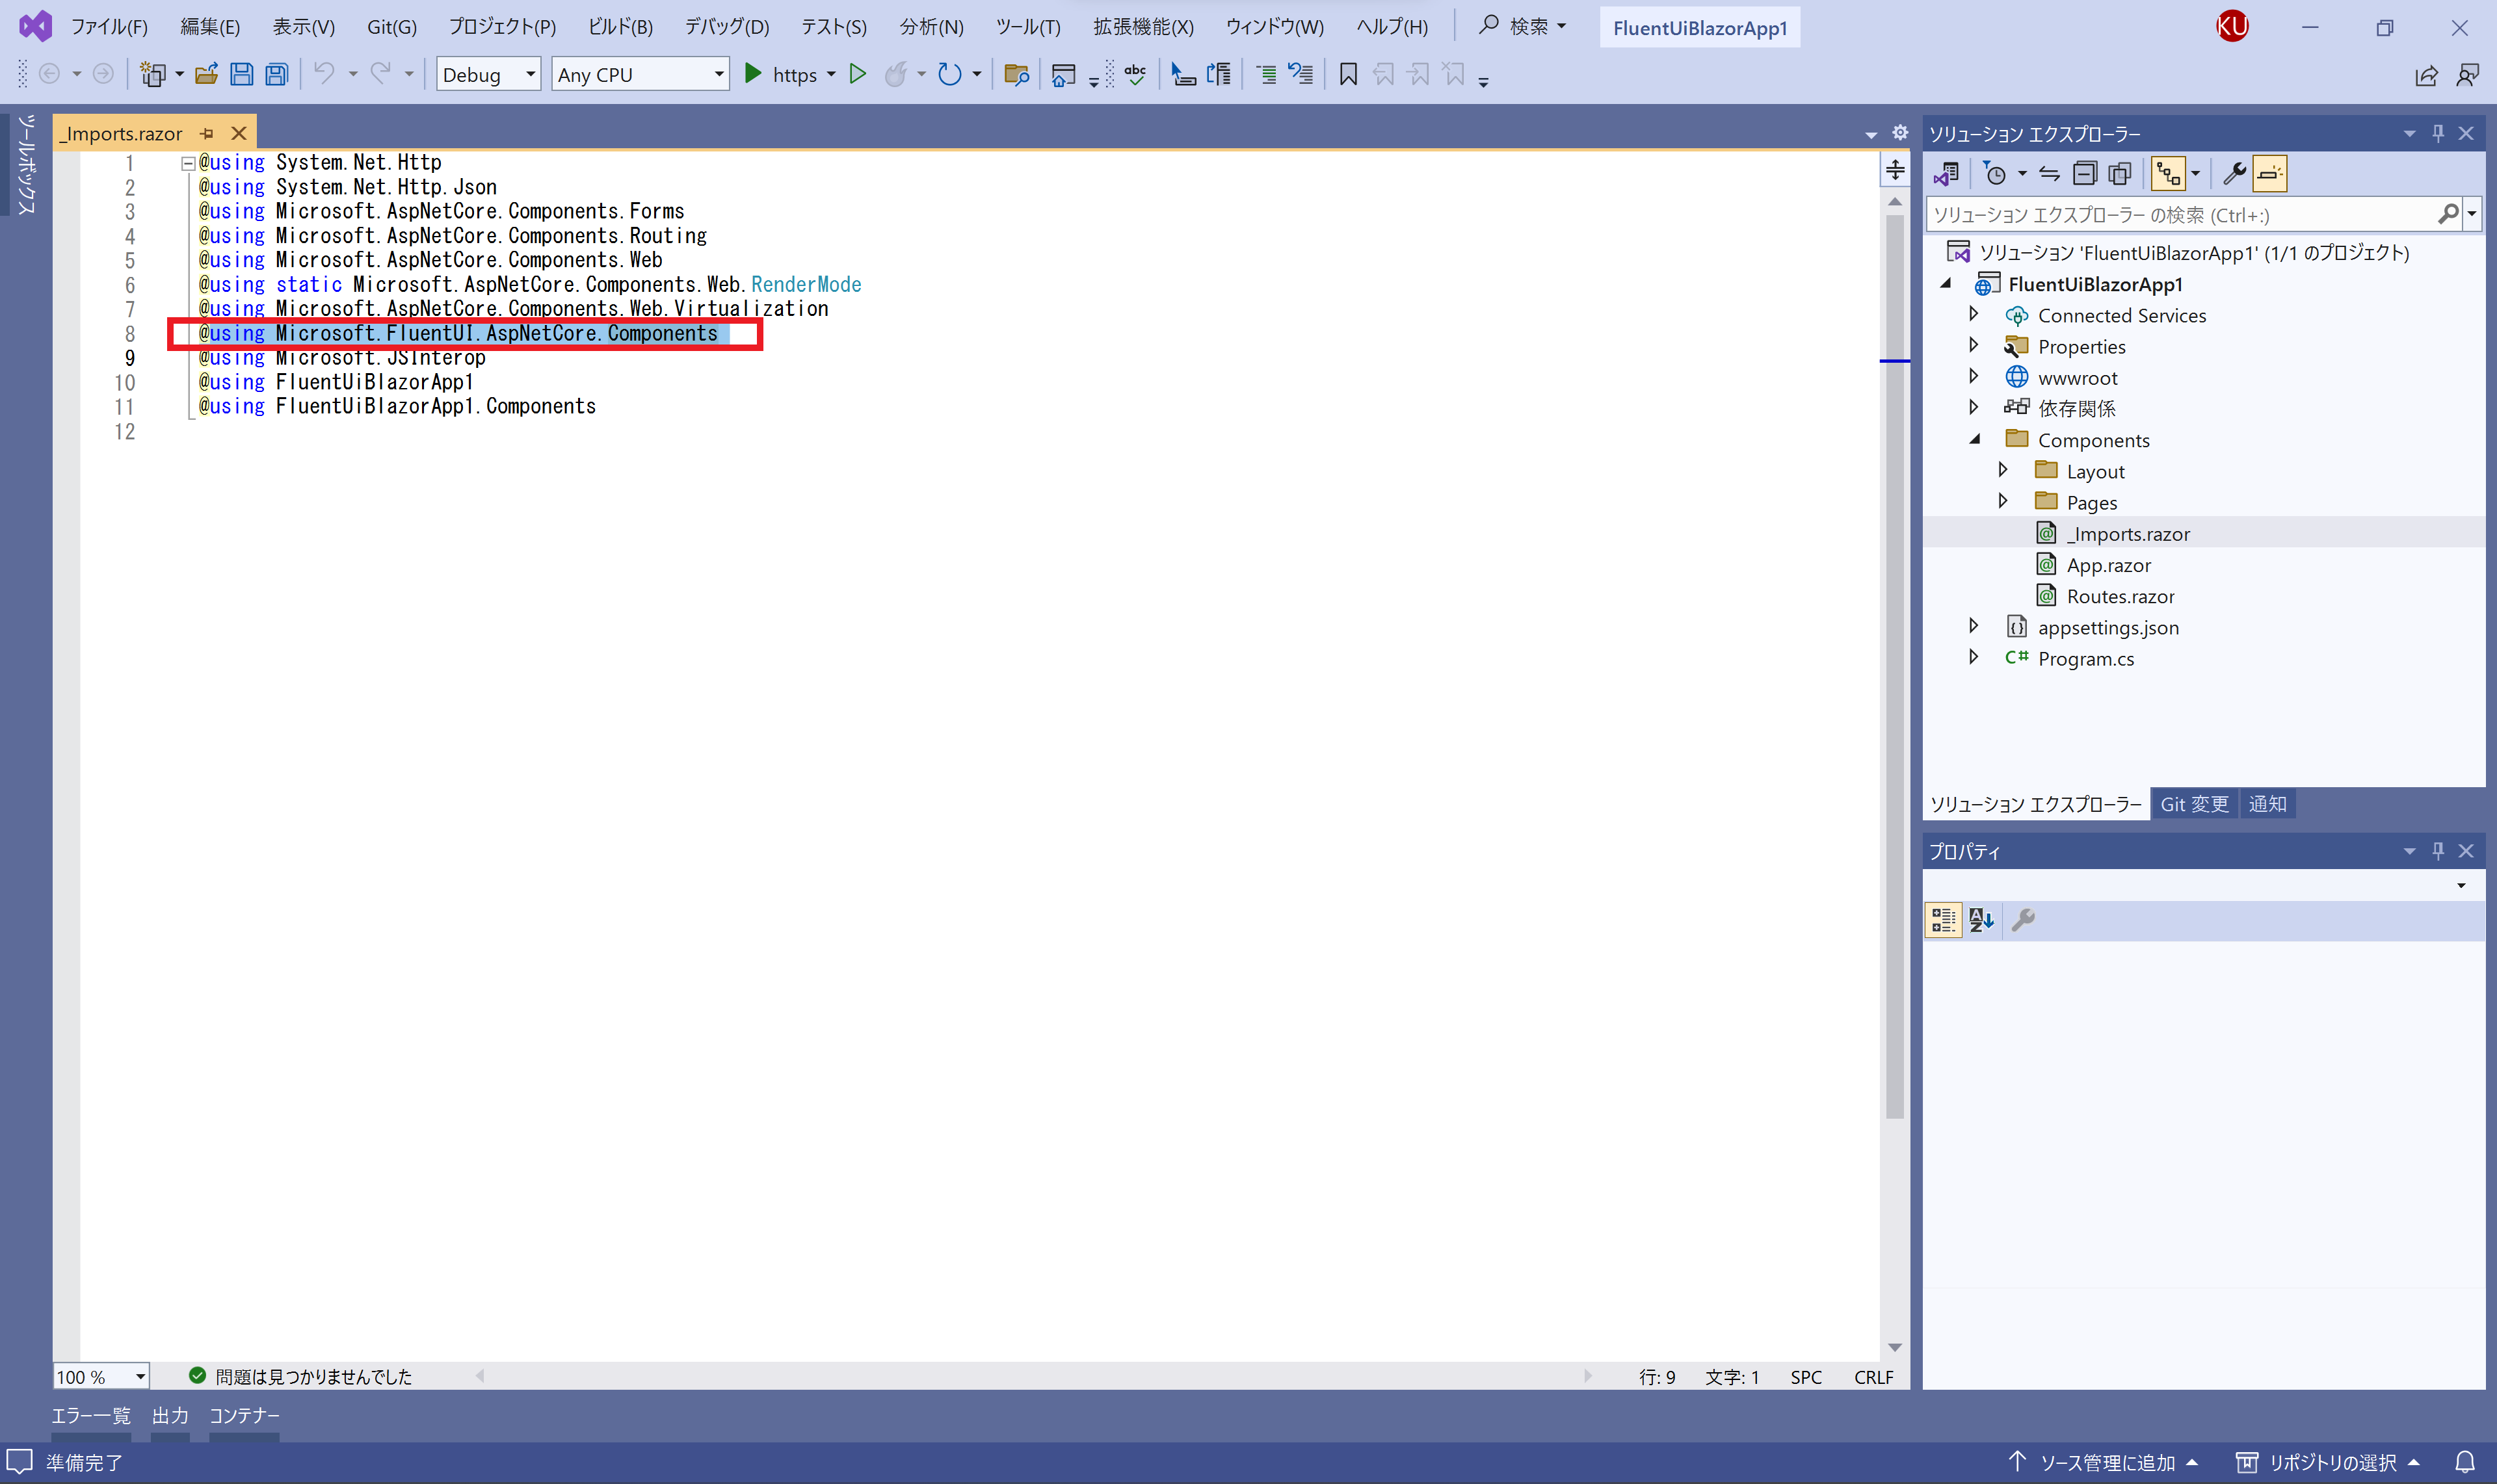Image resolution: width=2497 pixels, height=1484 pixels.
Task: Click the pending changes filter clock icon
Action: (1995, 174)
